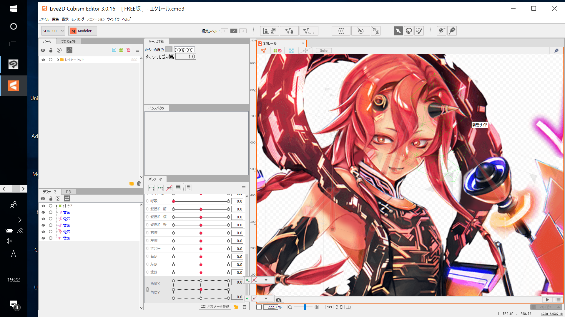Create new part folder icon
Image resolution: width=565 pixels, height=317 pixels.
(132, 184)
